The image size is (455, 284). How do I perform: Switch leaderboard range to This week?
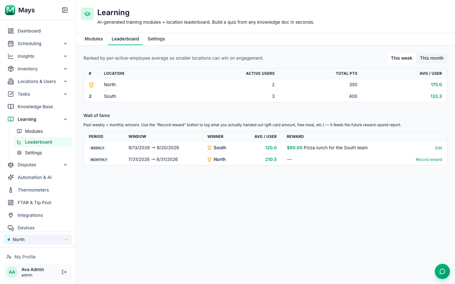point(402,58)
